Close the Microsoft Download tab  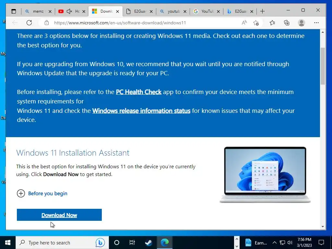click(117, 11)
